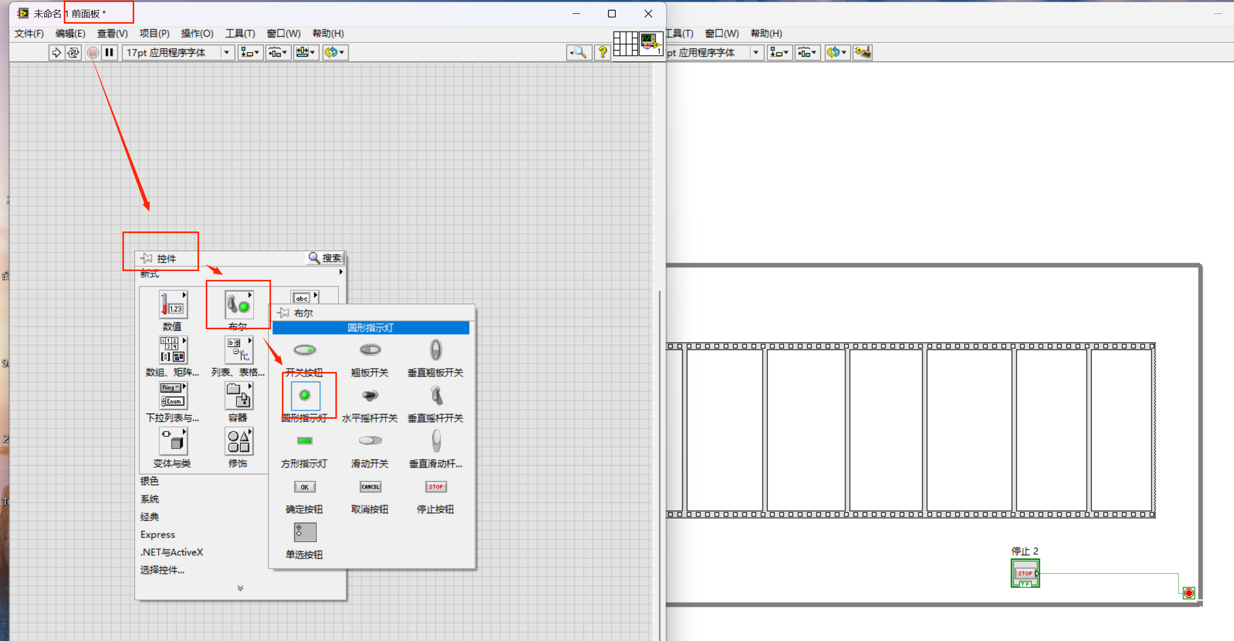Expand the palette bottom double chevron
Screen dimensions: 1234x641
[x=240, y=588]
